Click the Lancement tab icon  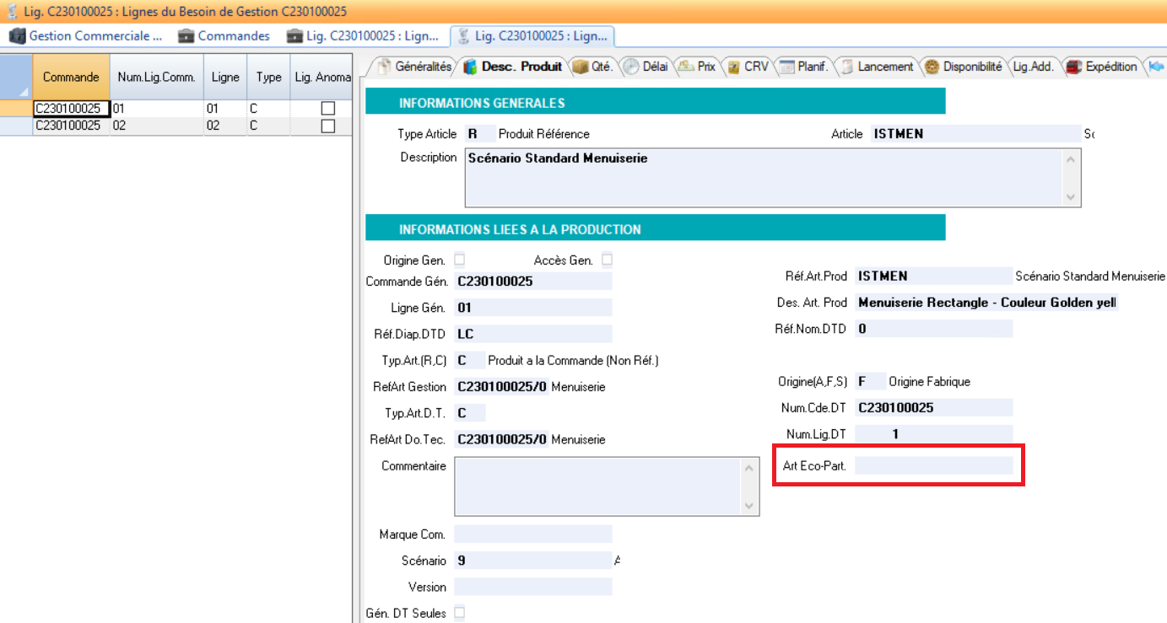[x=847, y=67]
